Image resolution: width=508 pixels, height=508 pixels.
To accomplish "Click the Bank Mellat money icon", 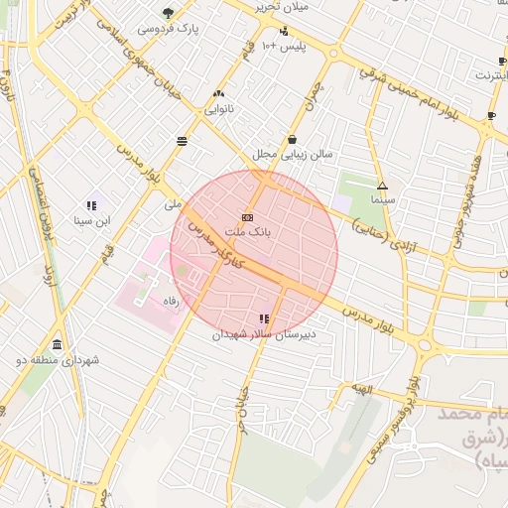I will click(247, 217).
